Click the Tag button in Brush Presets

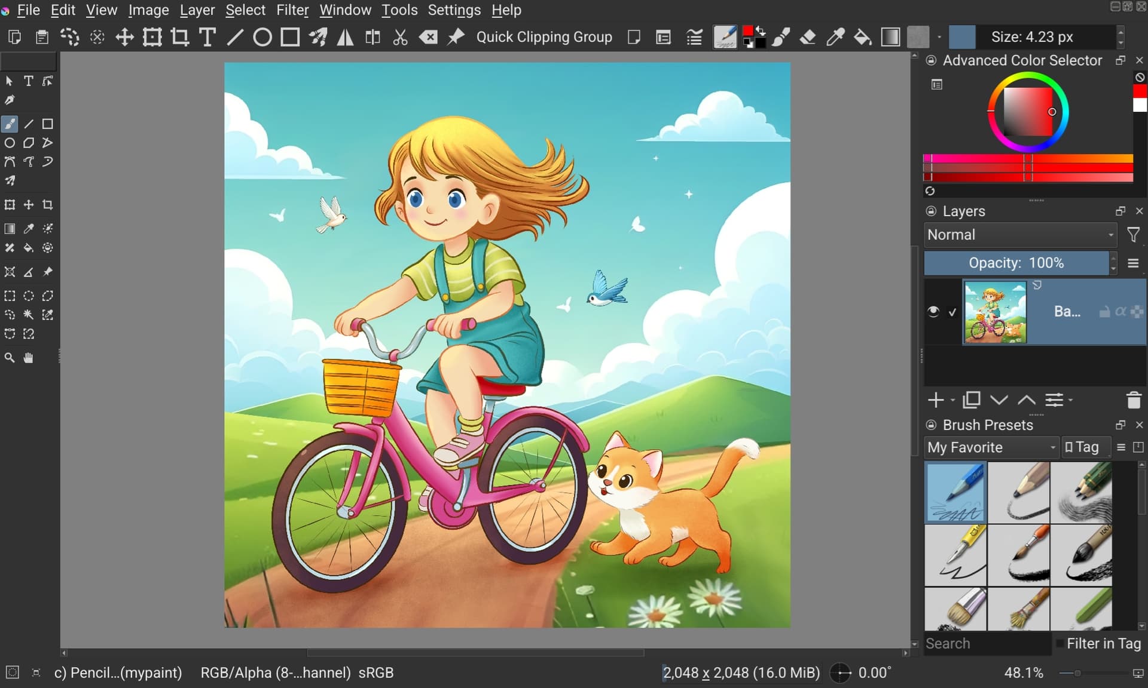(x=1085, y=447)
